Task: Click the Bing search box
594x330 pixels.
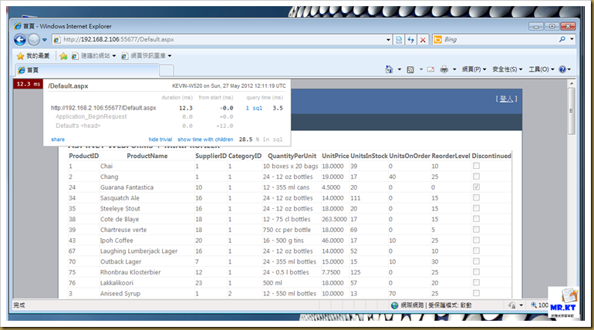Action: pyautogui.click(x=499, y=39)
